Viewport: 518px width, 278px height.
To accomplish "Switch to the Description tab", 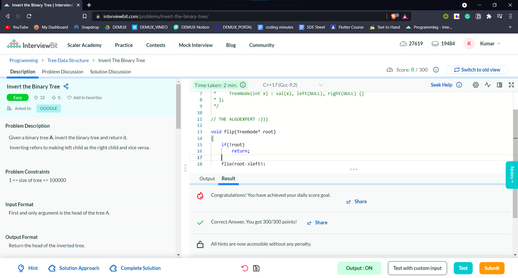I will click(22, 72).
